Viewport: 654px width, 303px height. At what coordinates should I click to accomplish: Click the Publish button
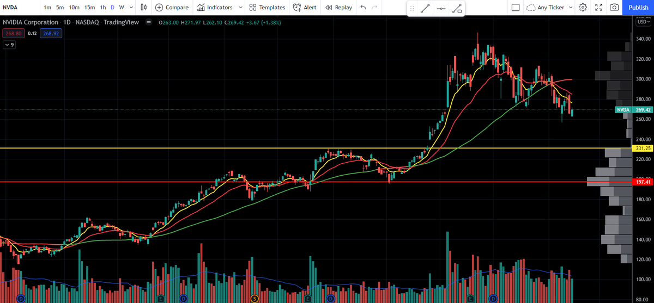[638, 8]
